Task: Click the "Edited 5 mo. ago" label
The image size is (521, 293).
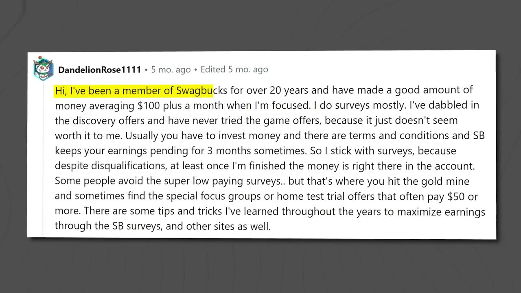Action: [x=234, y=70]
